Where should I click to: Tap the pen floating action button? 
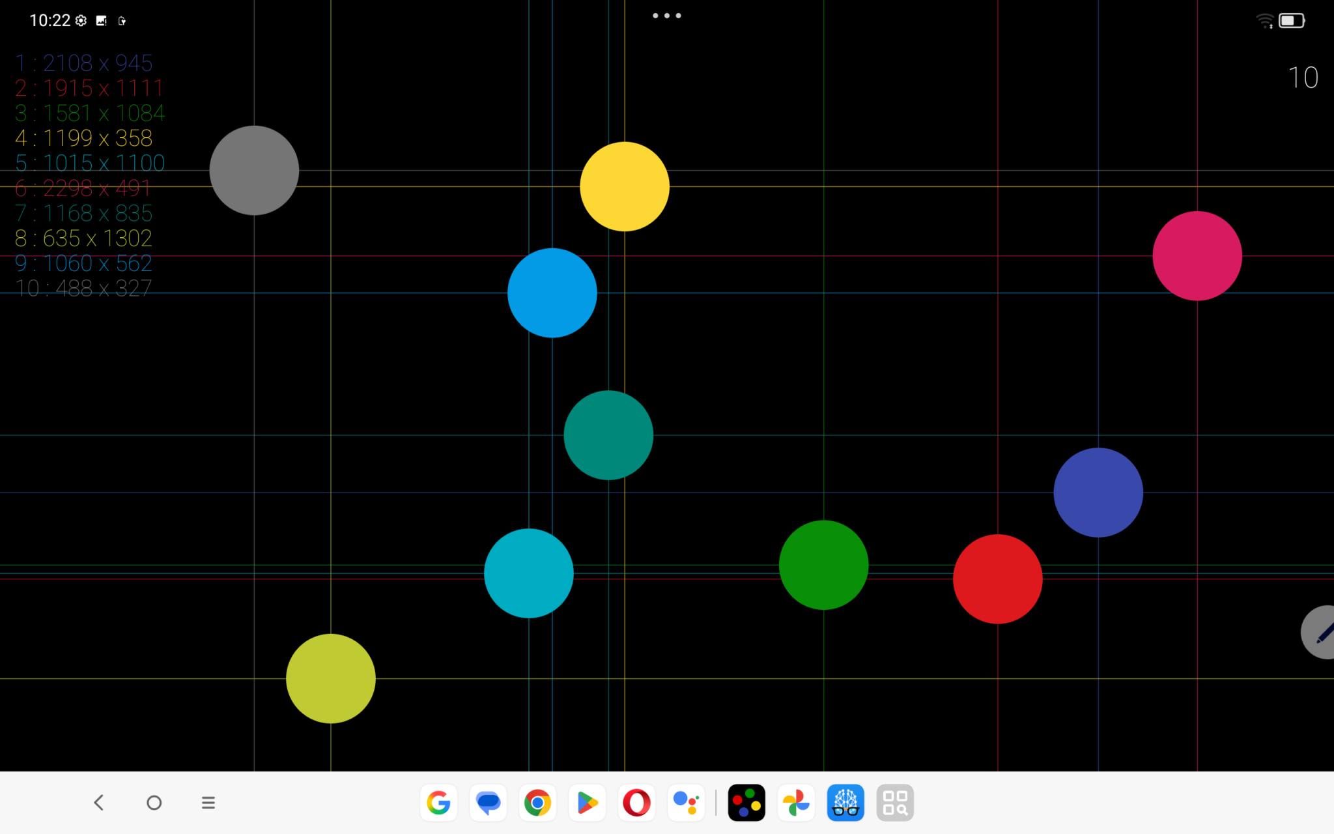(x=1322, y=632)
